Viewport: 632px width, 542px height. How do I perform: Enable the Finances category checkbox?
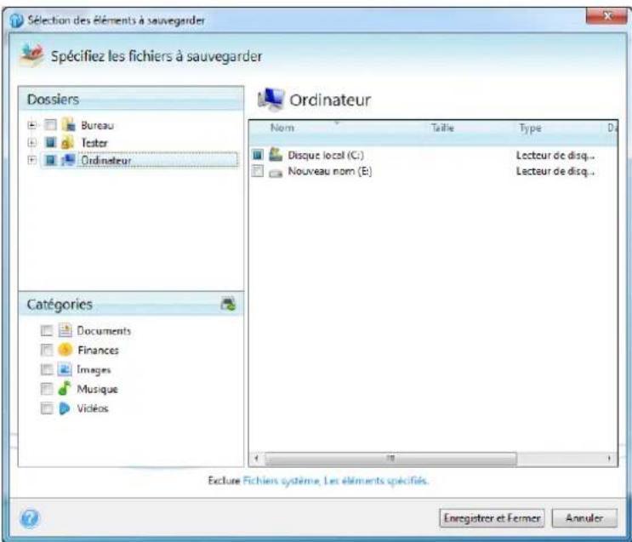point(47,350)
